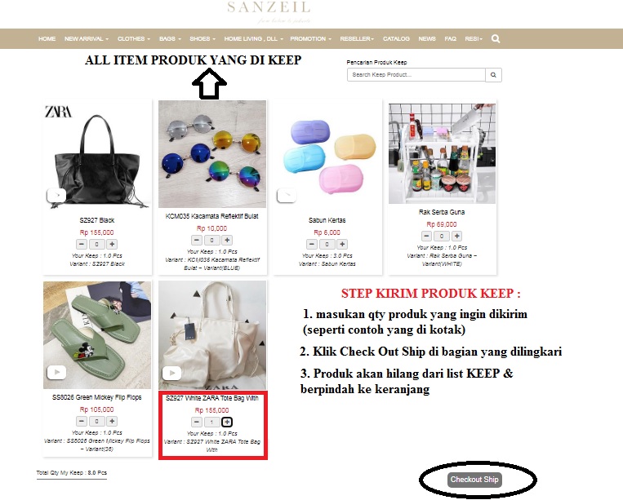
Task: Expand the PROMOTION dropdown menu
Action: point(310,38)
